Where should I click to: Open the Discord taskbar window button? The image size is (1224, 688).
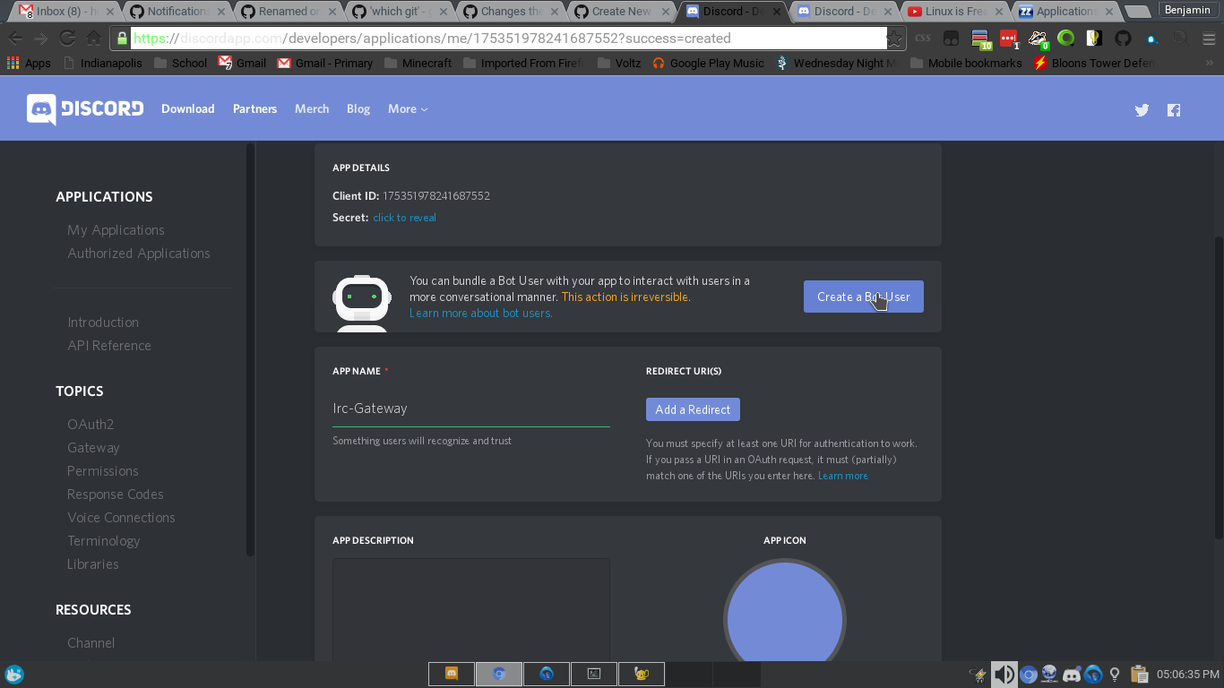click(x=452, y=674)
